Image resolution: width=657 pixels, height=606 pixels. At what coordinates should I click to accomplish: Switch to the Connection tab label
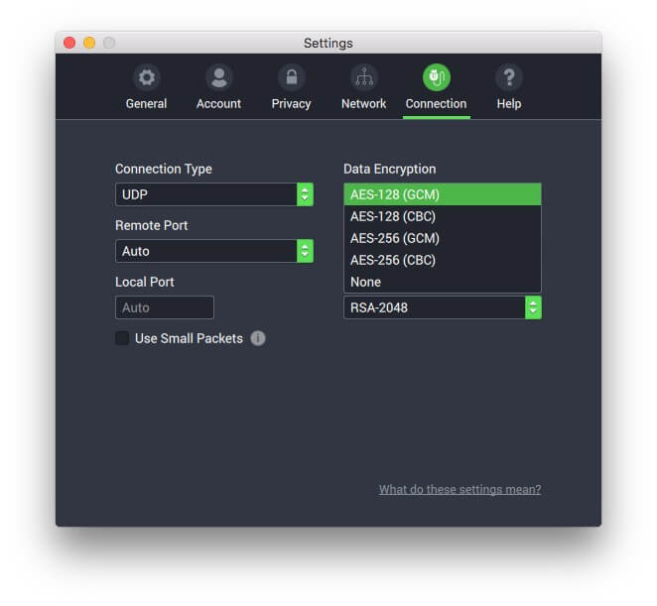click(437, 103)
